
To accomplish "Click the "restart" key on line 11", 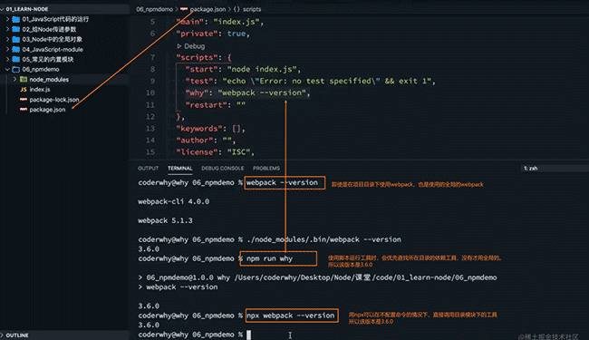I will click(206, 105).
